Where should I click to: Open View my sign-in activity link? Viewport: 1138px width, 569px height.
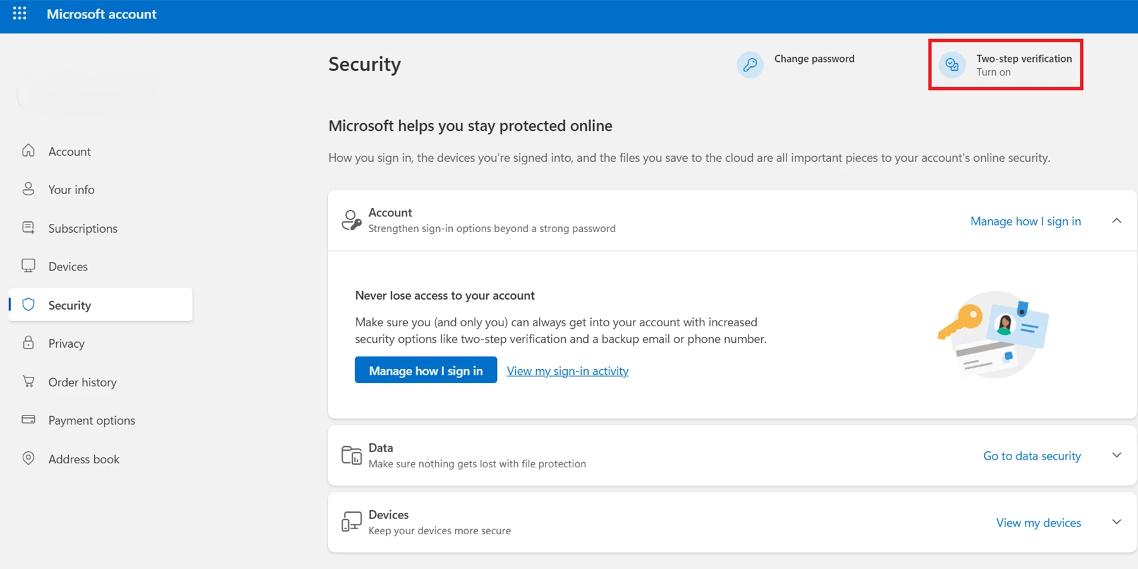[567, 371]
